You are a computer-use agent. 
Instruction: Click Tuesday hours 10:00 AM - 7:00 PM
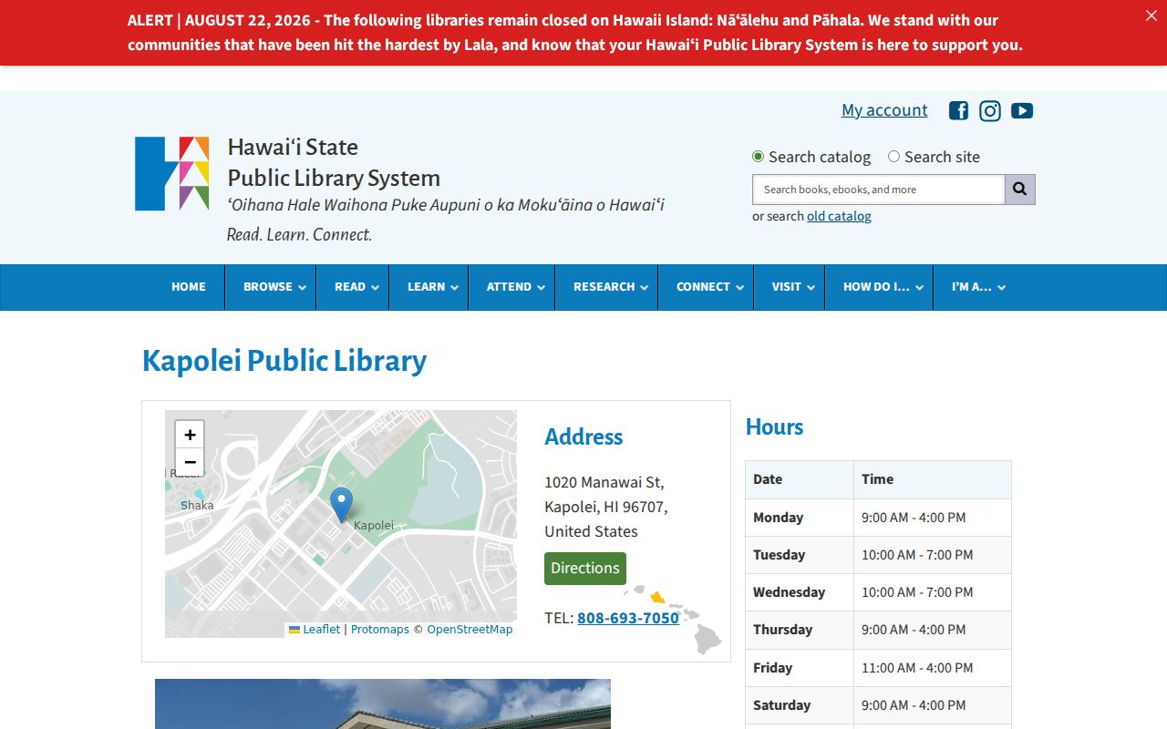[x=917, y=555]
